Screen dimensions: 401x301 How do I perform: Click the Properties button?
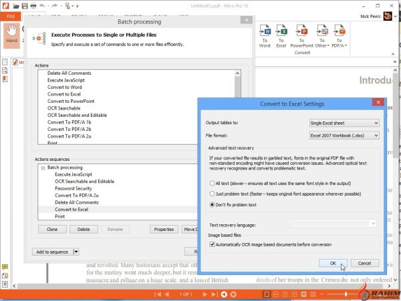pyautogui.click(x=164, y=230)
